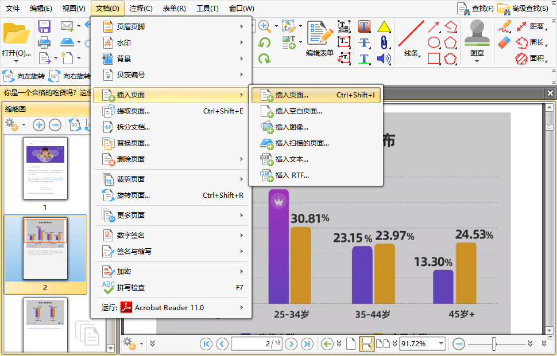Image resolution: width=557 pixels, height=356 pixels.
Task: Go to the next page
Action: (x=291, y=343)
